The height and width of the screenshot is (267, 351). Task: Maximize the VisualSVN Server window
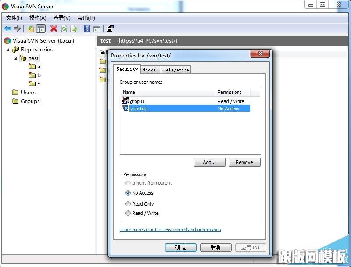[322, 5]
